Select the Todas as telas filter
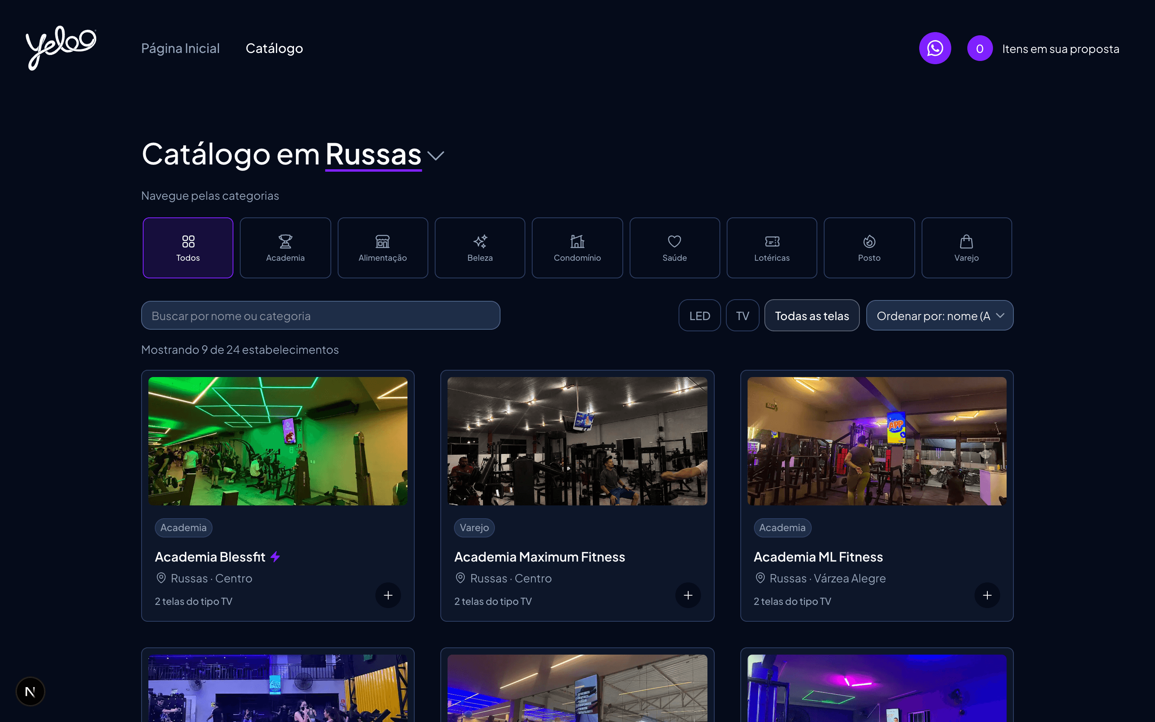Screen dimensions: 1155x722 811,316
